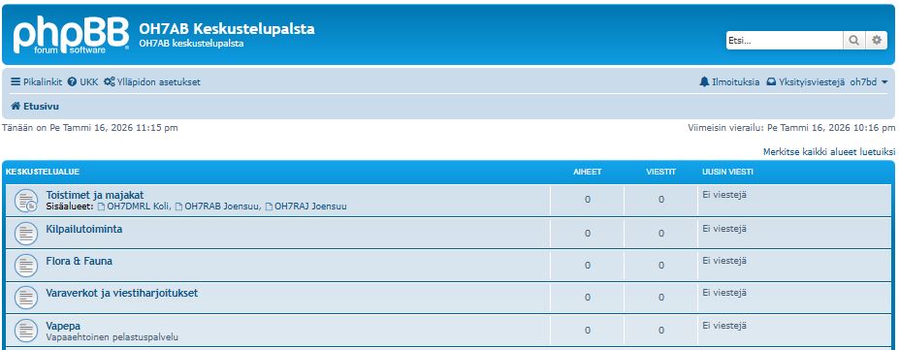
Task: Click Varaverkot forum status icon
Action: click(x=26, y=298)
